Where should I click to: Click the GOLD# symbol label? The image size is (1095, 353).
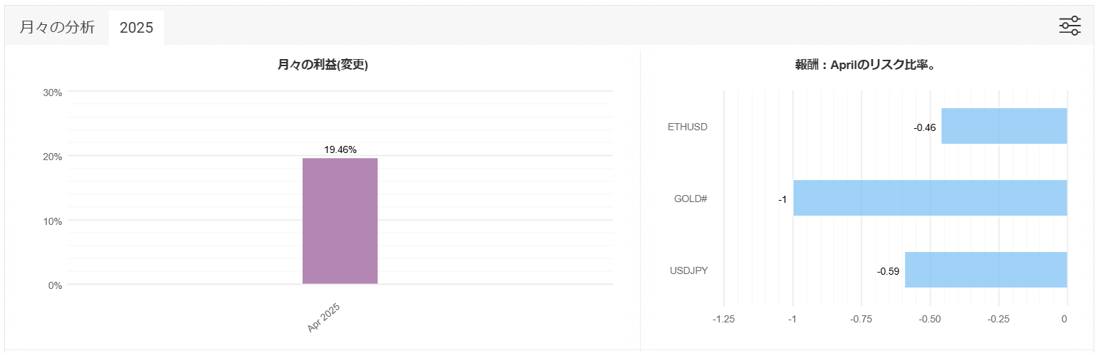(x=690, y=199)
